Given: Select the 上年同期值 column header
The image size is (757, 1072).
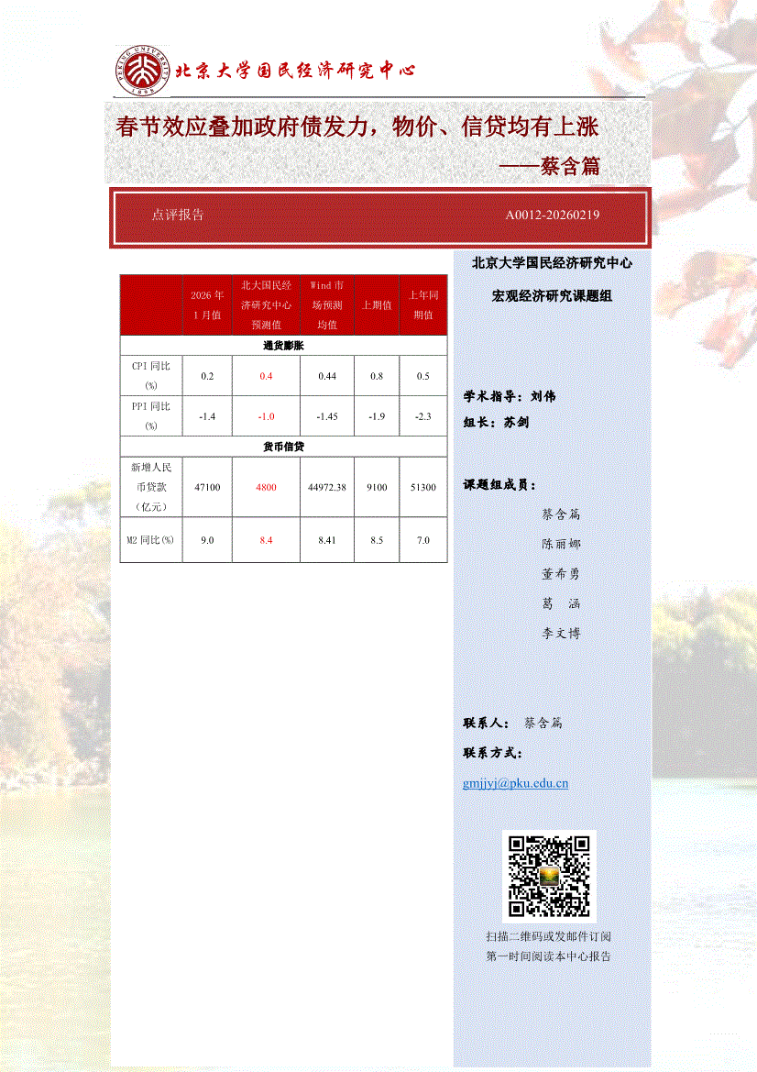Looking at the screenshot, I should [x=422, y=304].
